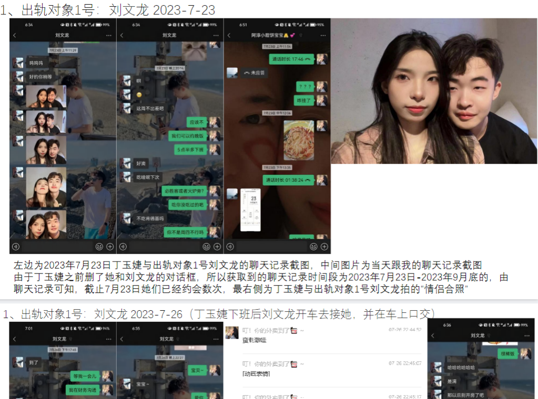Screen dimensions: 538x399
Task: Select the "5点半多下班" message bubble
Action: tap(190, 150)
